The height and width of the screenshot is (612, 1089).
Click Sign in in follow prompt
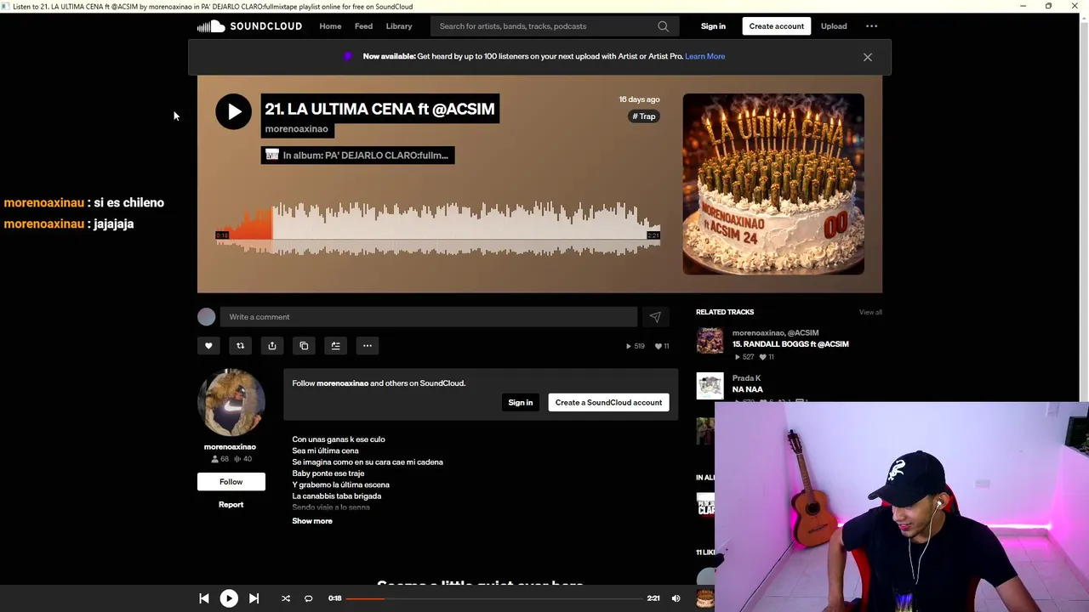520,403
